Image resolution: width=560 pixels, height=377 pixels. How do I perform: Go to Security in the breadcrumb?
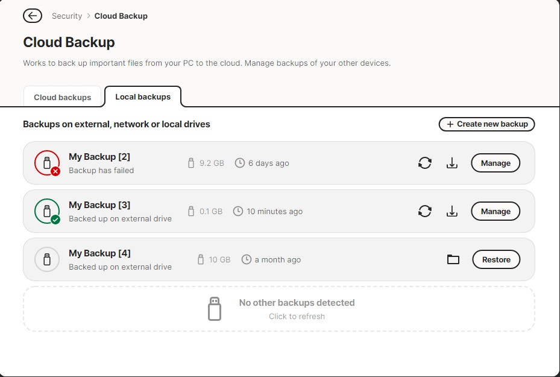(66, 16)
